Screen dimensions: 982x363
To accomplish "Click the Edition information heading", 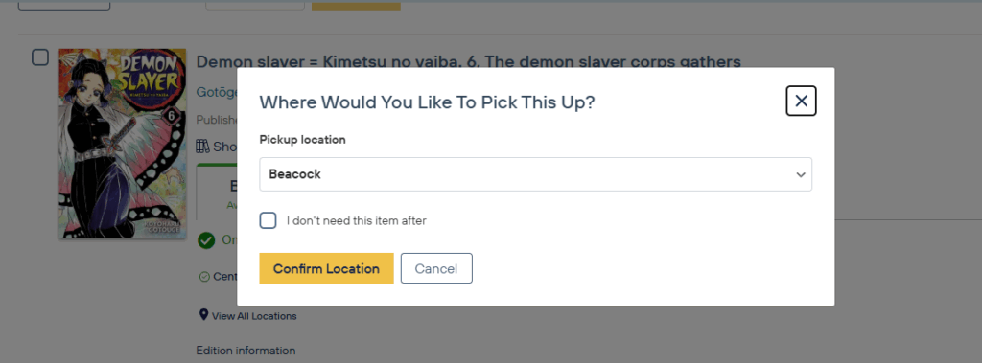I will tap(245, 351).
